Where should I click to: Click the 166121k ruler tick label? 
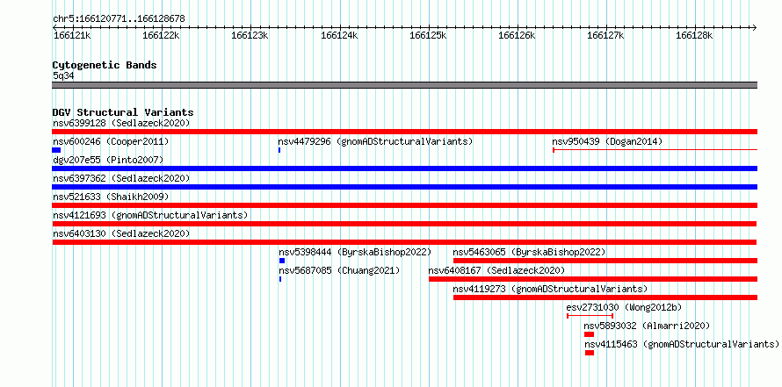click(72, 35)
